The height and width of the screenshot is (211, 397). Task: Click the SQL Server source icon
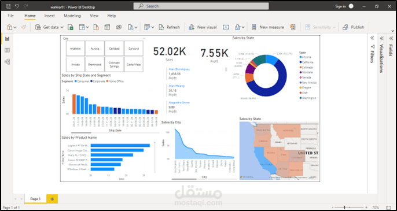(x=96, y=27)
